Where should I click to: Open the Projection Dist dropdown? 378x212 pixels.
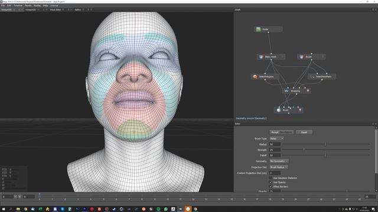278,167
